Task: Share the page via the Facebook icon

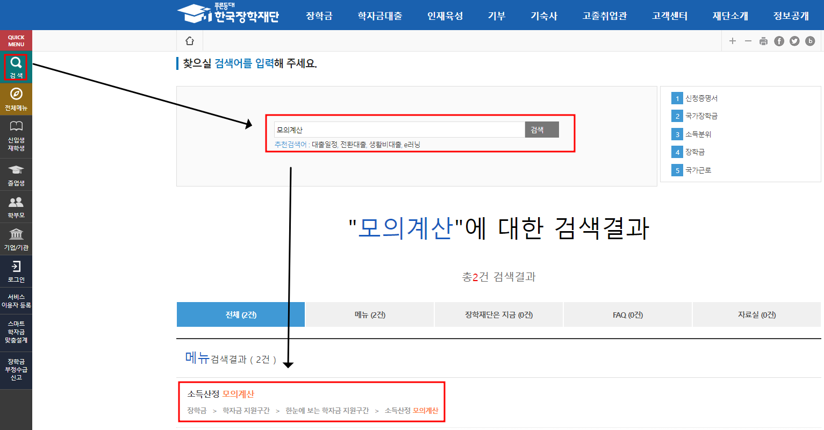Action: (x=779, y=40)
